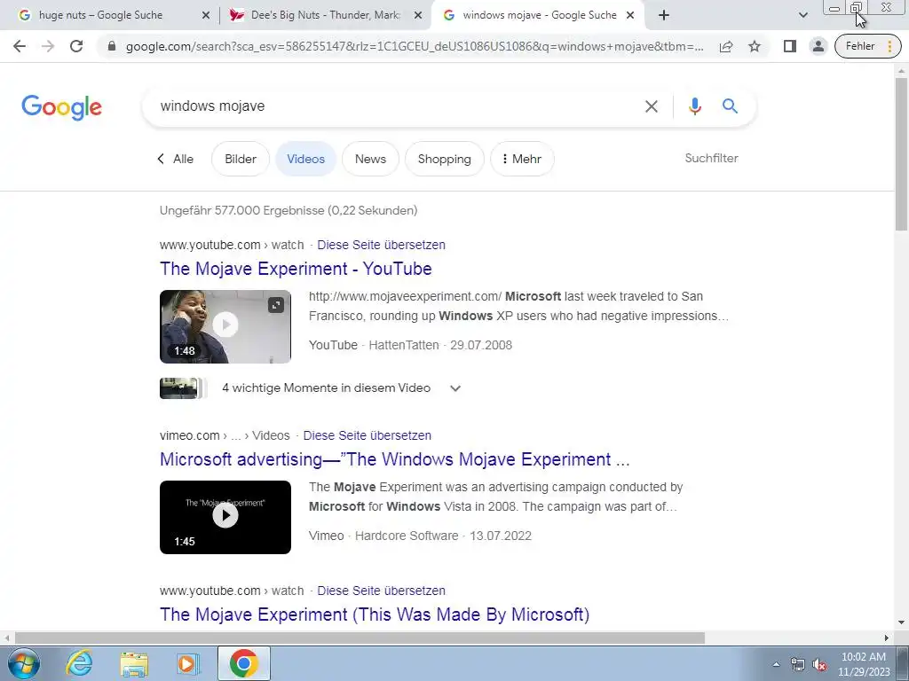Click the Google logo

pyautogui.click(x=61, y=107)
